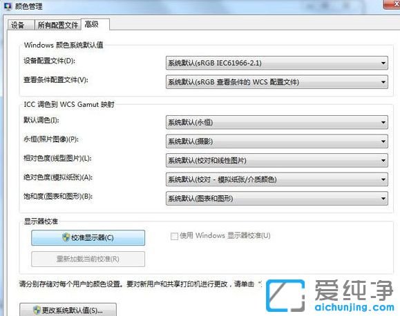Click the 绝对色度(模拟纸张)(A): label
The image size is (400, 316).
tap(58, 177)
